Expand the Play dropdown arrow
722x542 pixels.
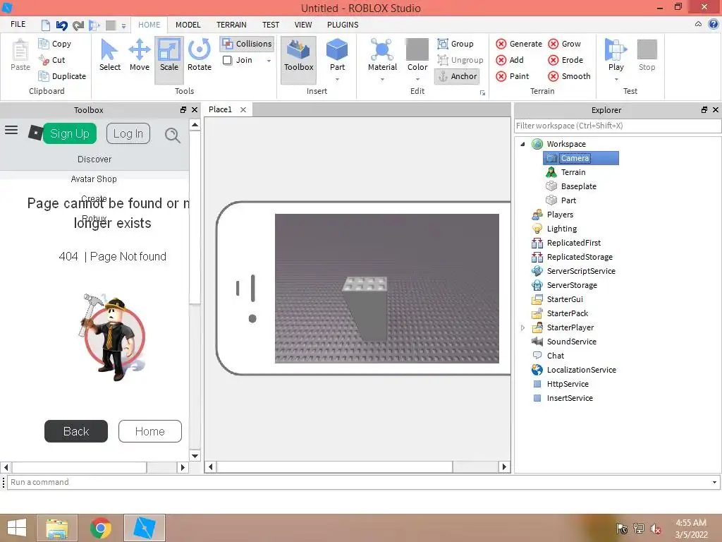click(x=616, y=80)
